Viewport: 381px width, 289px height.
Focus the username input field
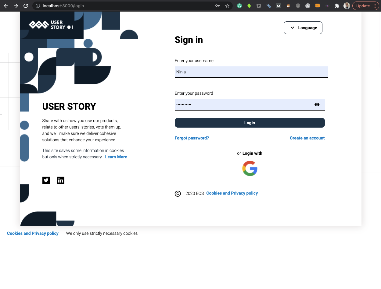coord(251,72)
